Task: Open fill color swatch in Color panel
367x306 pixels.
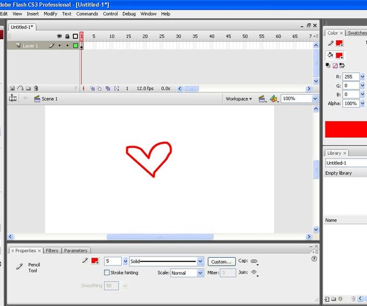Action: point(339,56)
